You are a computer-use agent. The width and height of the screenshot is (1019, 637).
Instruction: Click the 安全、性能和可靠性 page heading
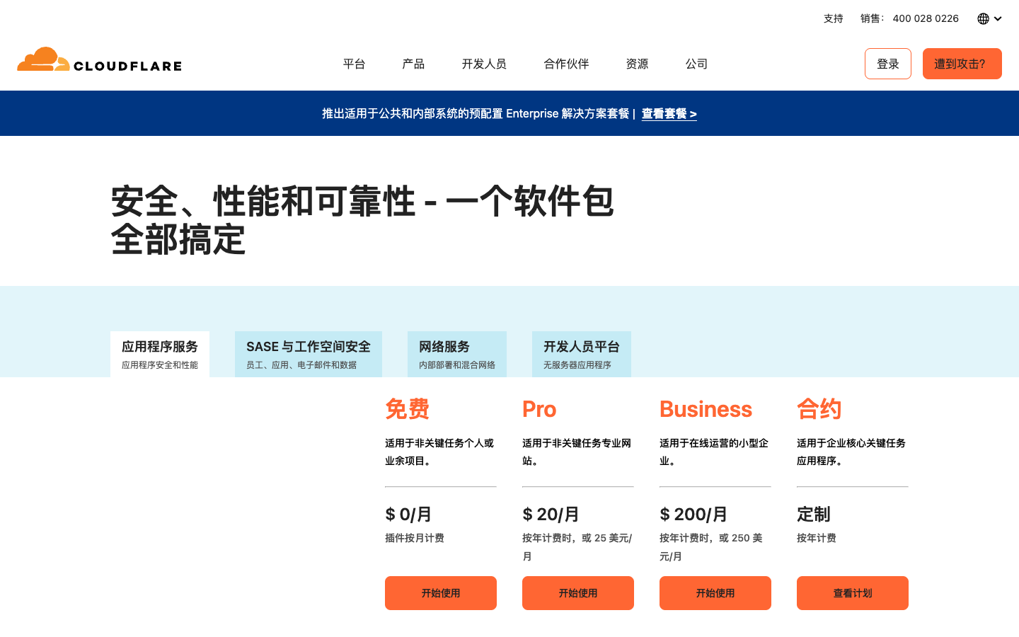click(x=362, y=220)
